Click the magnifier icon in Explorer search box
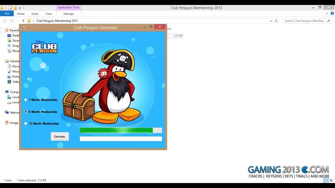 [329, 21]
